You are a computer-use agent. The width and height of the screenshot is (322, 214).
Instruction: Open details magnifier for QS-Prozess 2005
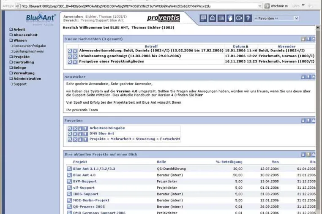69,206
